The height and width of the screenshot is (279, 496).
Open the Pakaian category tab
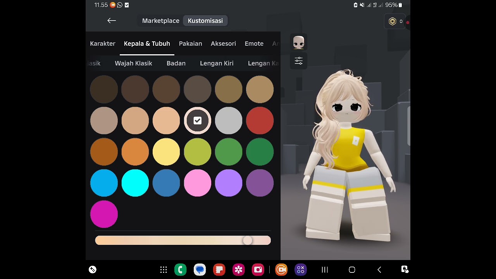point(190,44)
